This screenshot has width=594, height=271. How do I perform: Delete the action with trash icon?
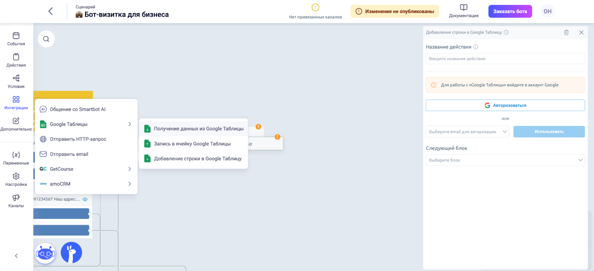(x=566, y=32)
